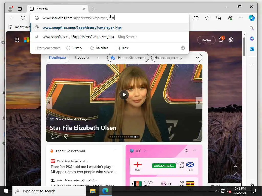Click the background image info icon
262x196 pixels.
pyautogui.click(x=235, y=165)
